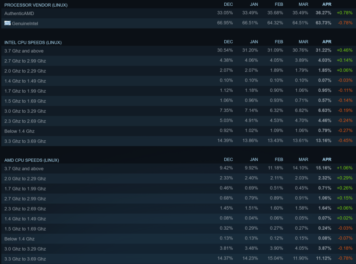Select Intel 3.3 Ghz to 3.69 Ghz row
356x264 pixels.
[x=178, y=141]
